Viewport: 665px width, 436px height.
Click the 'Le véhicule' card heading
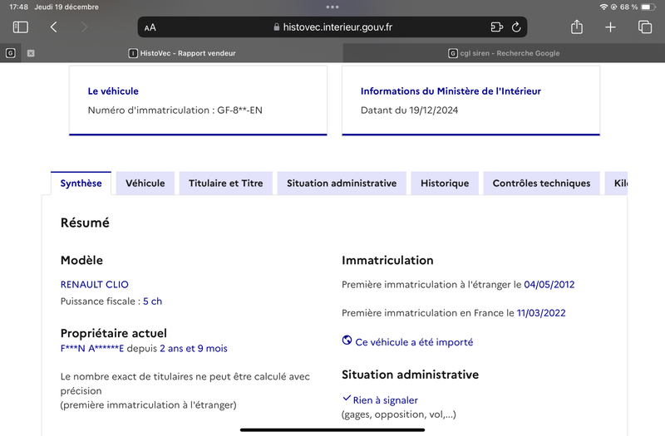(113, 91)
